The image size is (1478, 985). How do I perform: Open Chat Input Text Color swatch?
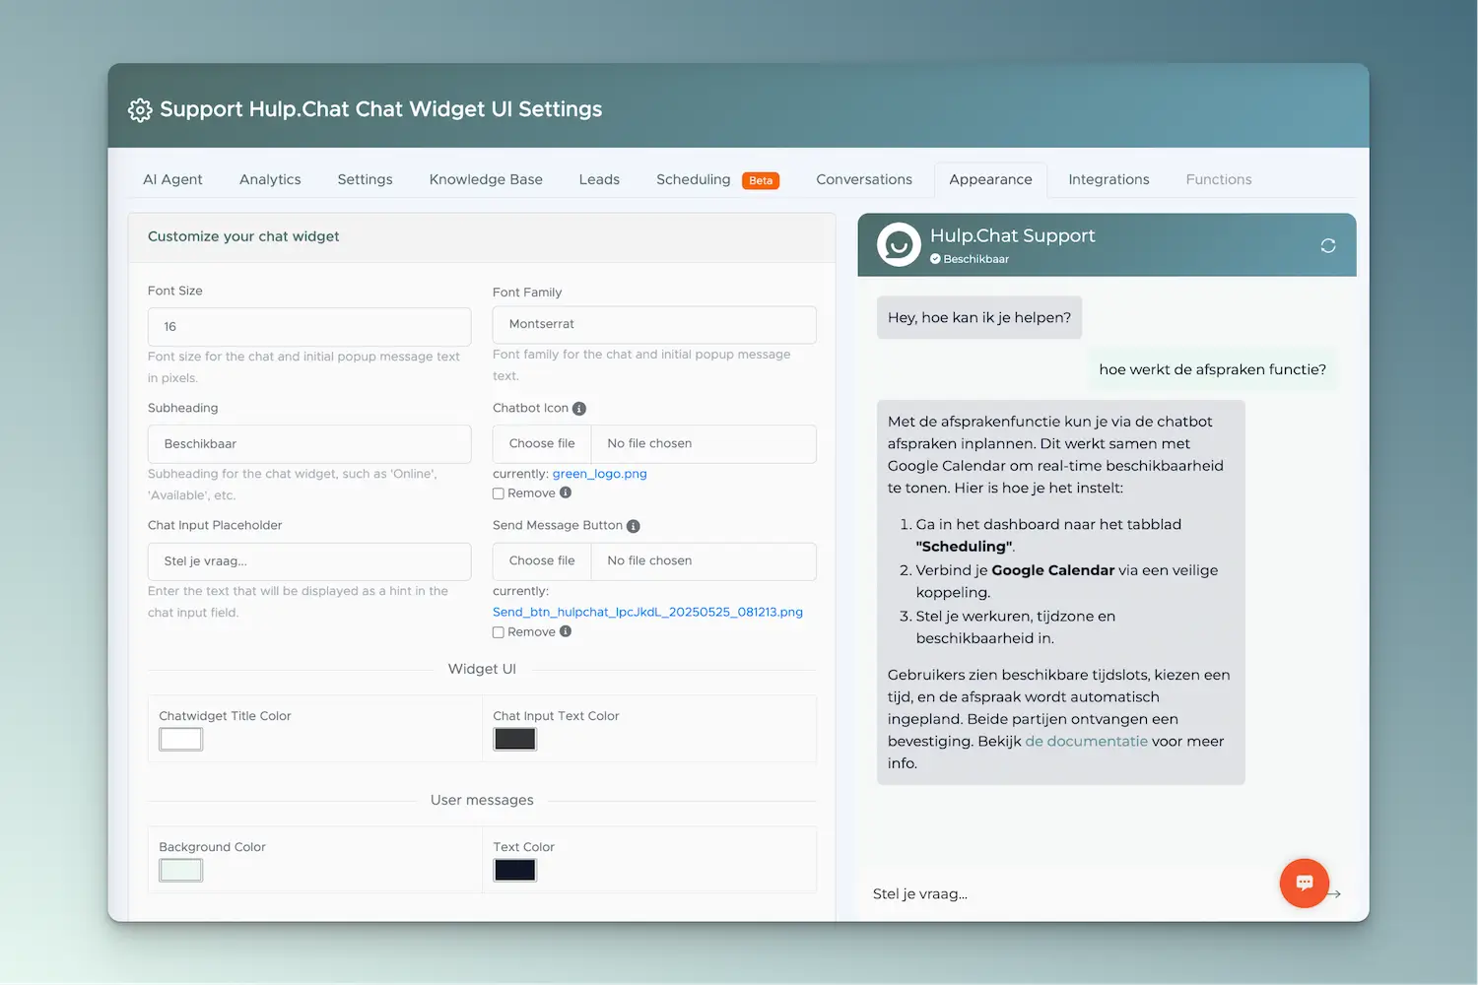click(514, 739)
